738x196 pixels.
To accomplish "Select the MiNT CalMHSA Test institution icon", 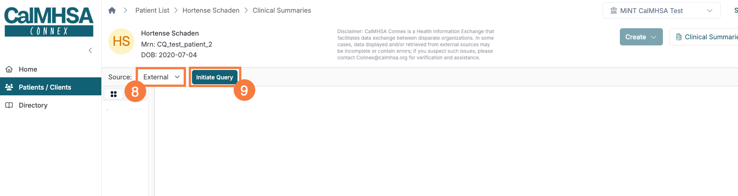I will point(614,11).
